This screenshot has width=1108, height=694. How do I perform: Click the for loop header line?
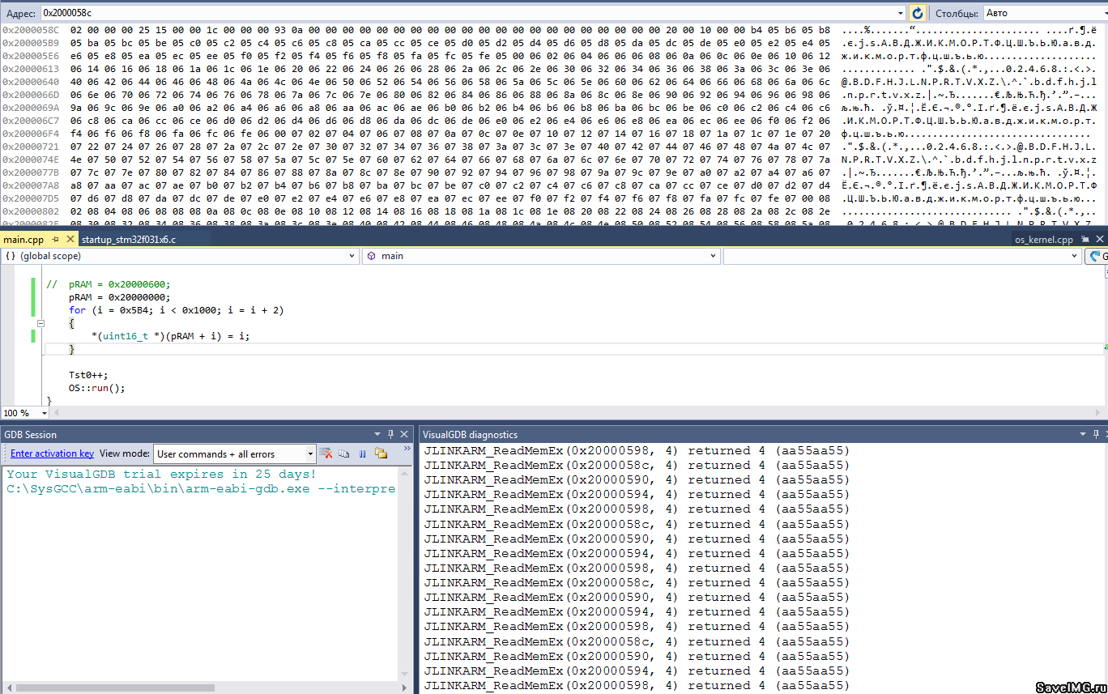[x=177, y=310]
